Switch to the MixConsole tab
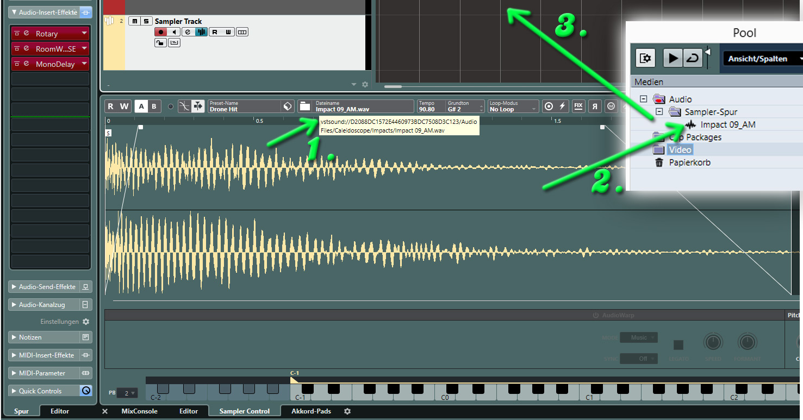 pyautogui.click(x=139, y=411)
